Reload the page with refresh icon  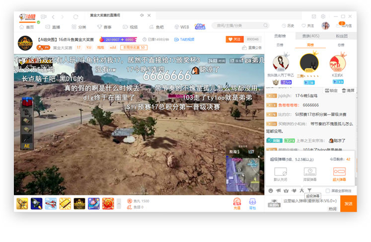[x=75, y=17]
